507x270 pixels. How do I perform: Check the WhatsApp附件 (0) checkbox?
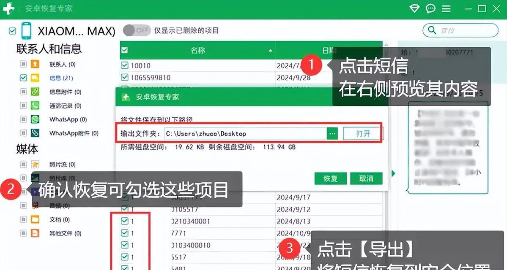tap(23, 133)
